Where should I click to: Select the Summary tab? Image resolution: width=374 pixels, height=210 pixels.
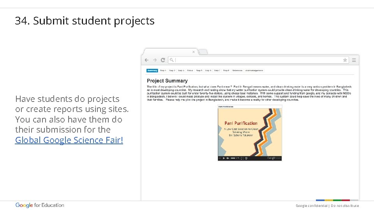(152, 71)
